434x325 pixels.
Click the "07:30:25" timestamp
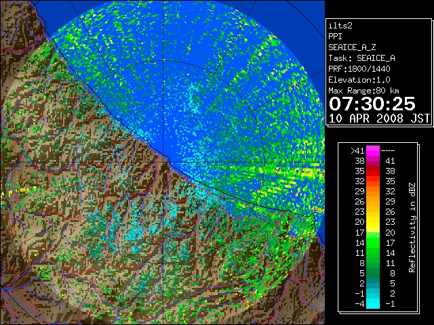point(372,104)
